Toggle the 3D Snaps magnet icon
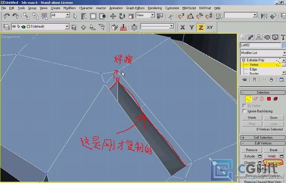The image size is (286, 183). tap(181, 16)
